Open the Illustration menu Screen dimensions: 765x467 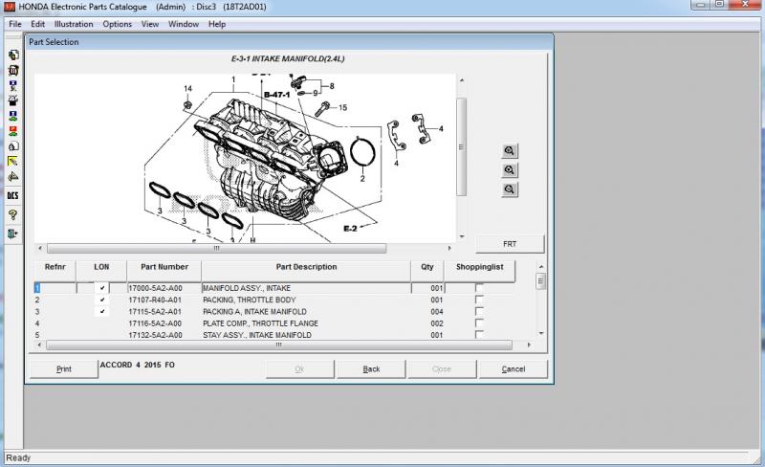click(74, 24)
